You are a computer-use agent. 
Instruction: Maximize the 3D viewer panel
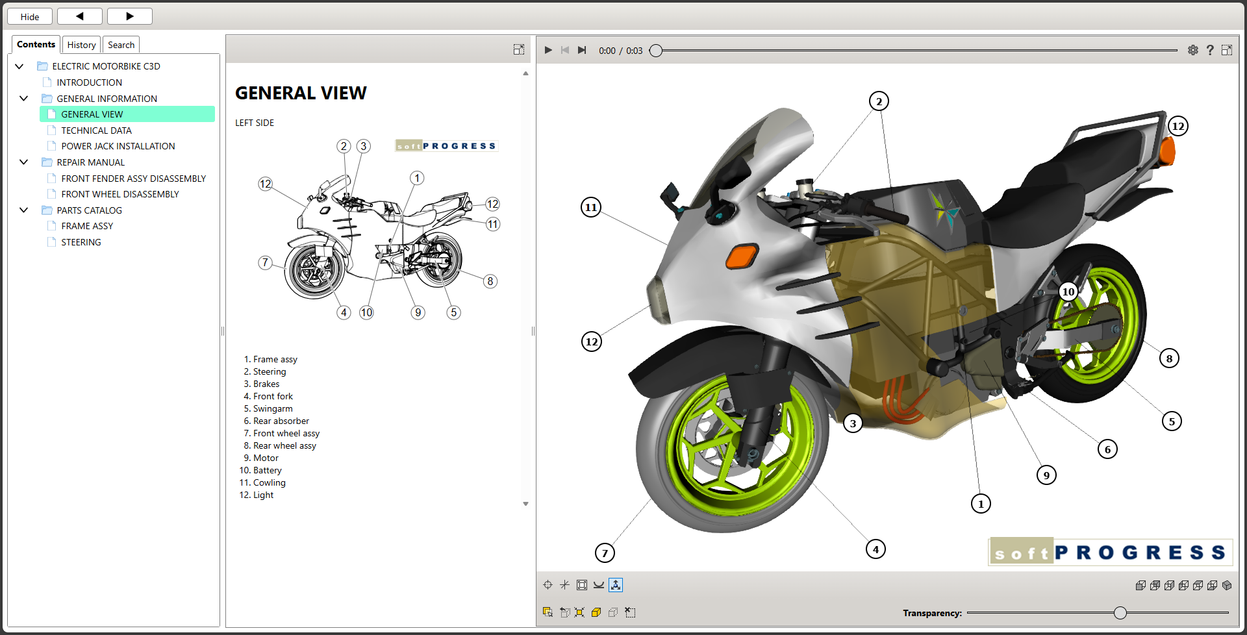click(1227, 50)
